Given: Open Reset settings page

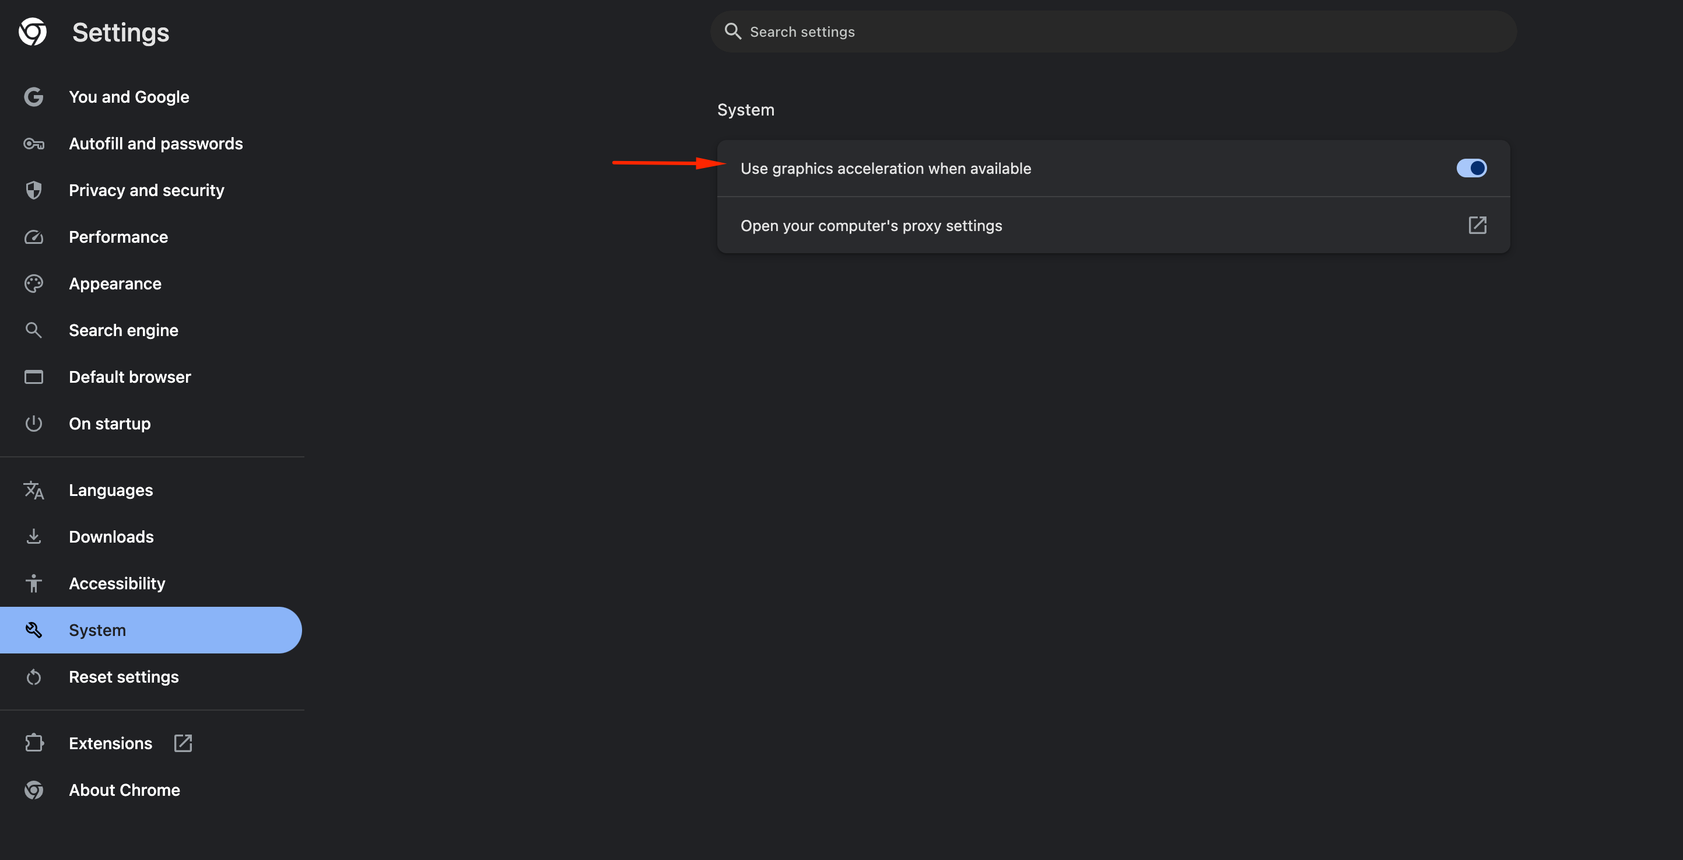Looking at the screenshot, I should pyautogui.click(x=124, y=677).
